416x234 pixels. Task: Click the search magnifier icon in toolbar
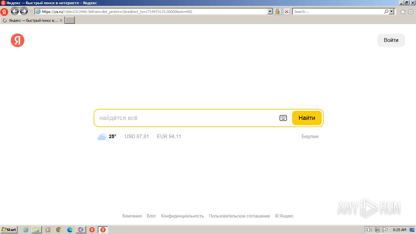(386, 11)
